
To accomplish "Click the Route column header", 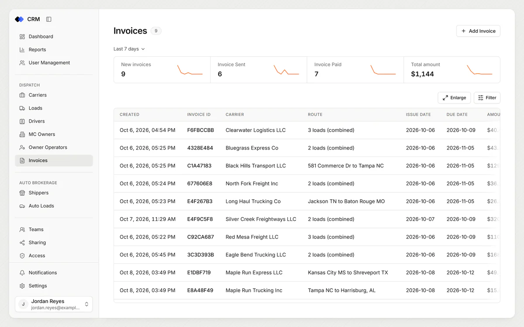I will pos(315,115).
